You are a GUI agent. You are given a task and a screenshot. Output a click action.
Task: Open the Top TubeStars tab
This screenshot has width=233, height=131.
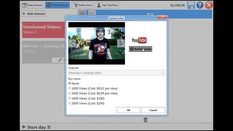(107, 5)
